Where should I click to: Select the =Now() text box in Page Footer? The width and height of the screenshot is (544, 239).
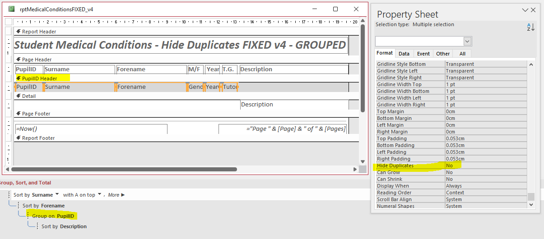click(x=91, y=129)
